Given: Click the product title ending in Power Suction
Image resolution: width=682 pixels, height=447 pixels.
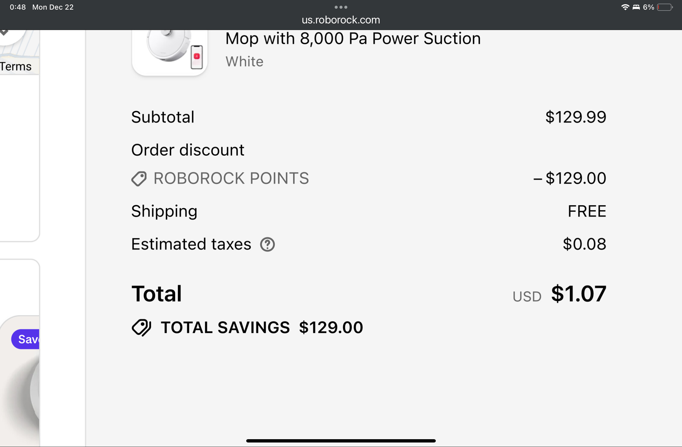Looking at the screenshot, I should coord(353,38).
